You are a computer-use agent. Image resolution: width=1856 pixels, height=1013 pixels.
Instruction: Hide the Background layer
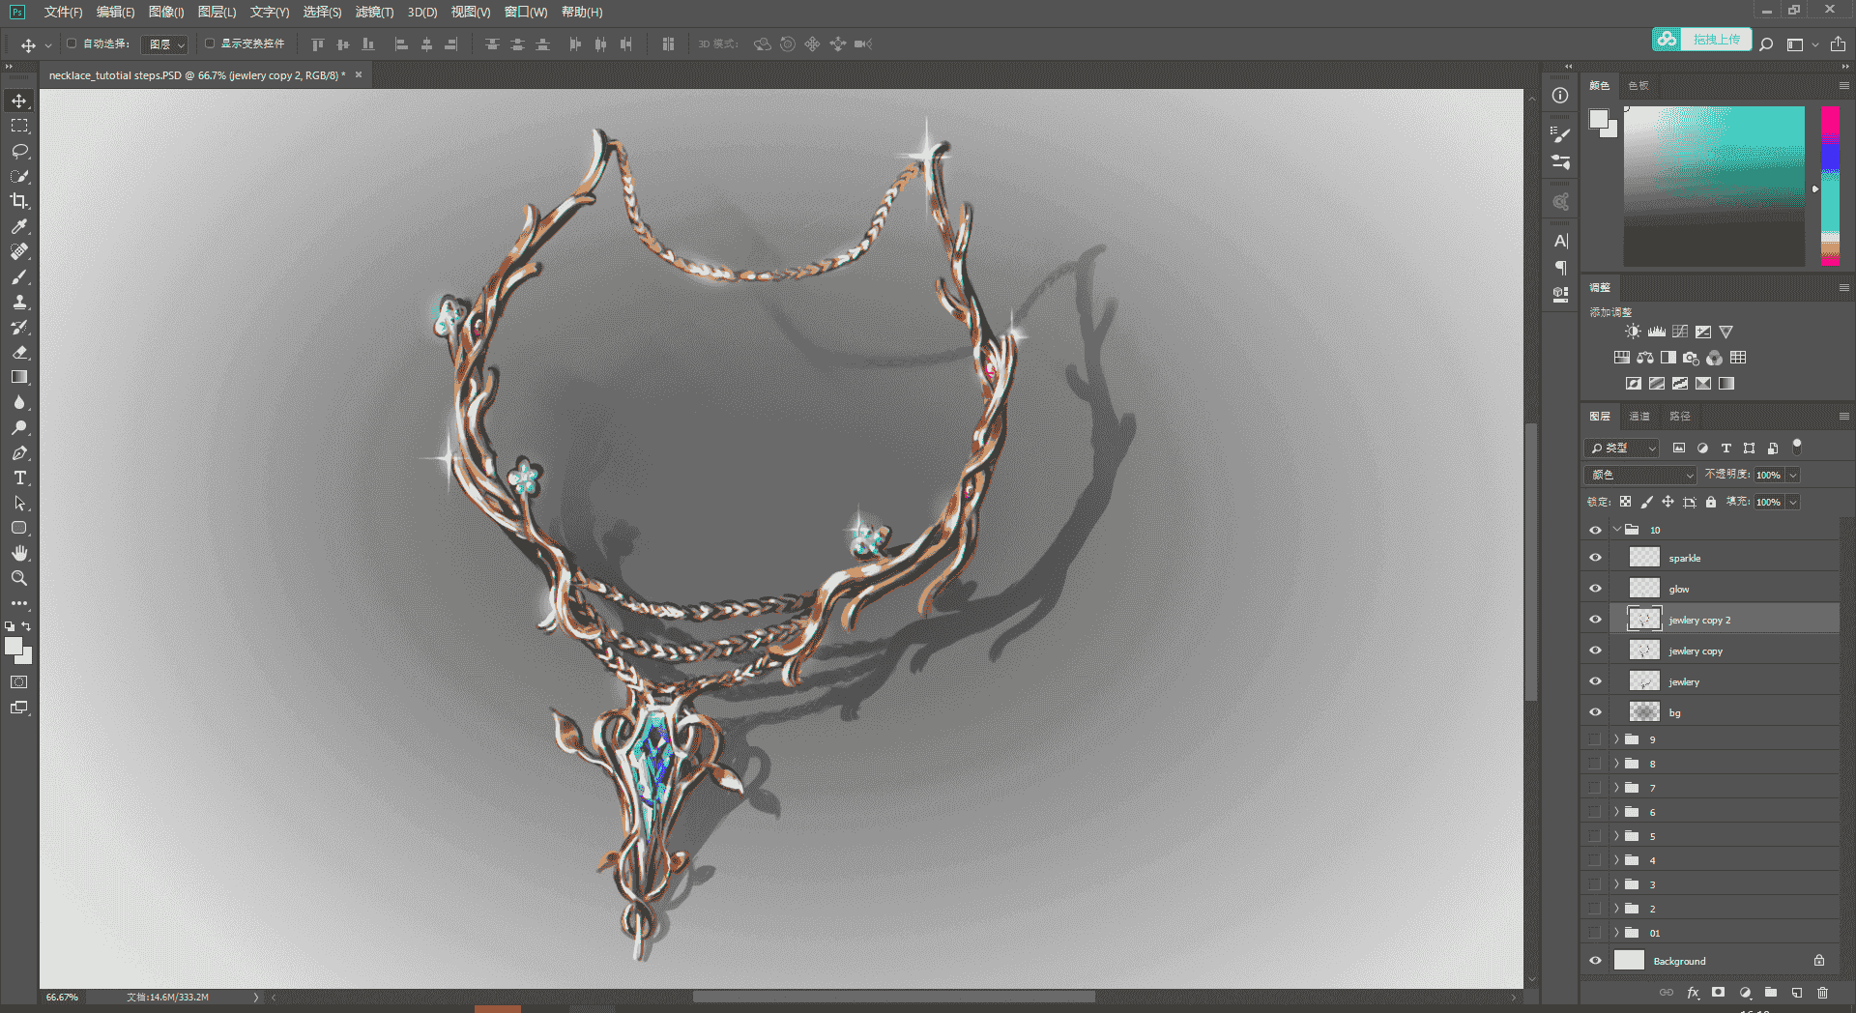pos(1595,961)
